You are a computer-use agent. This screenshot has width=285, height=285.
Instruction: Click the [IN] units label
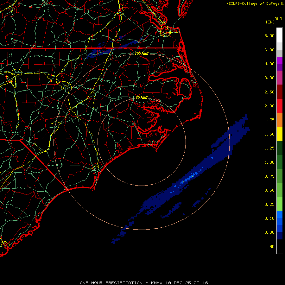pos(270,22)
